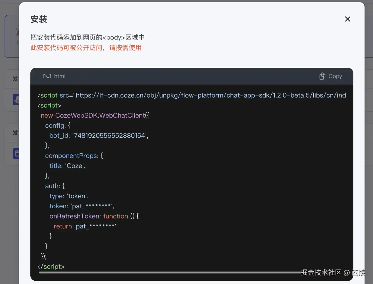Viewport: 373px width, 284px height.
Task: Click the onRefreshToken function line
Action: (x=94, y=216)
